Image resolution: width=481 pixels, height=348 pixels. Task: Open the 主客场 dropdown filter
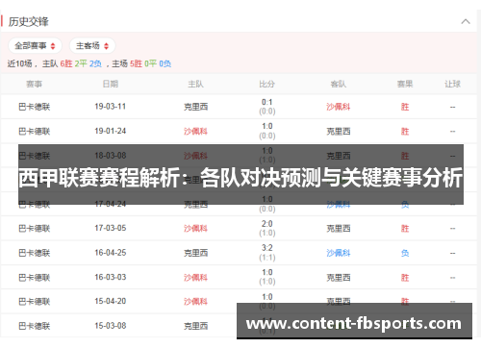click(92, 46)
